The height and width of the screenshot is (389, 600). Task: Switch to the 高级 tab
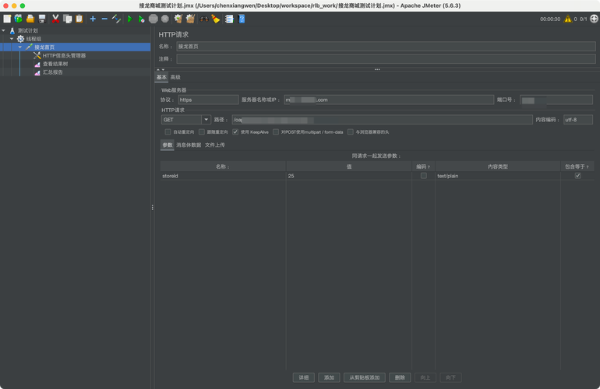click(x=175, y=77)
